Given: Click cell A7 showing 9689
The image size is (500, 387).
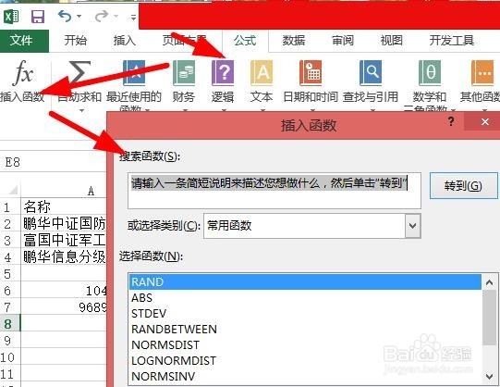Looking at the screenshot, I should pyautogui.click(x=64, y=306).
